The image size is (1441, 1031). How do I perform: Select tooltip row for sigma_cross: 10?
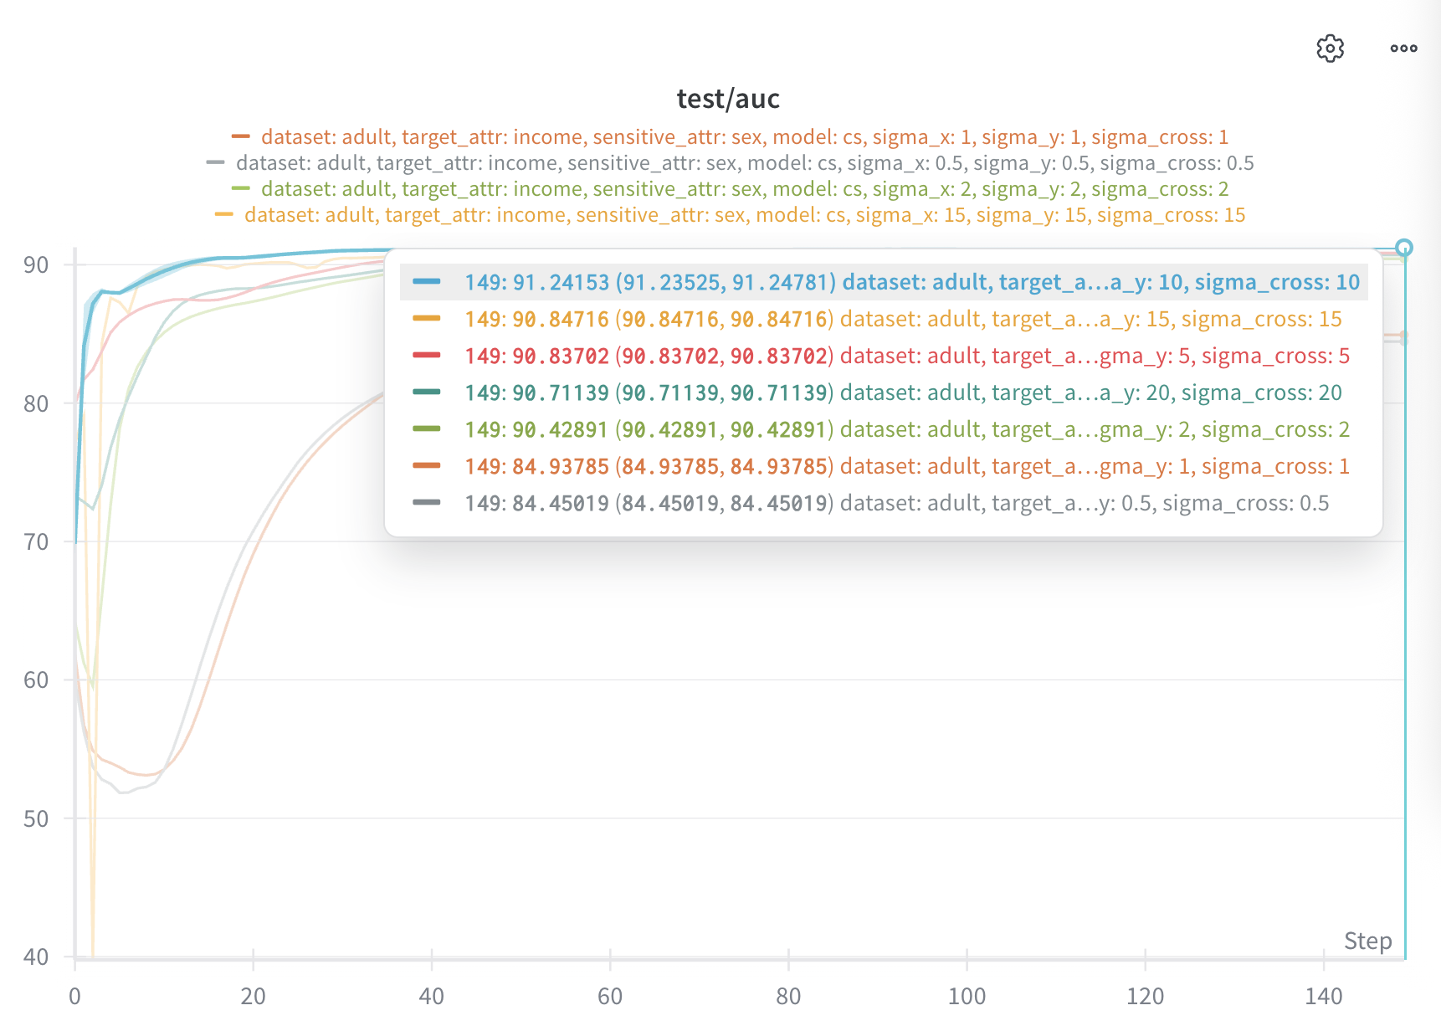point(883,282)
